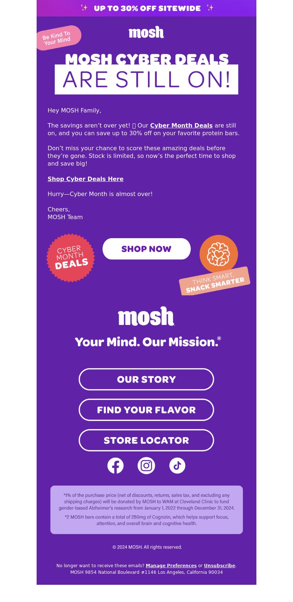Viewport: 293px width, 602px height.
Task: Click the orange brain heart icon
Action: pyautogui.click(x=219, y=254)
